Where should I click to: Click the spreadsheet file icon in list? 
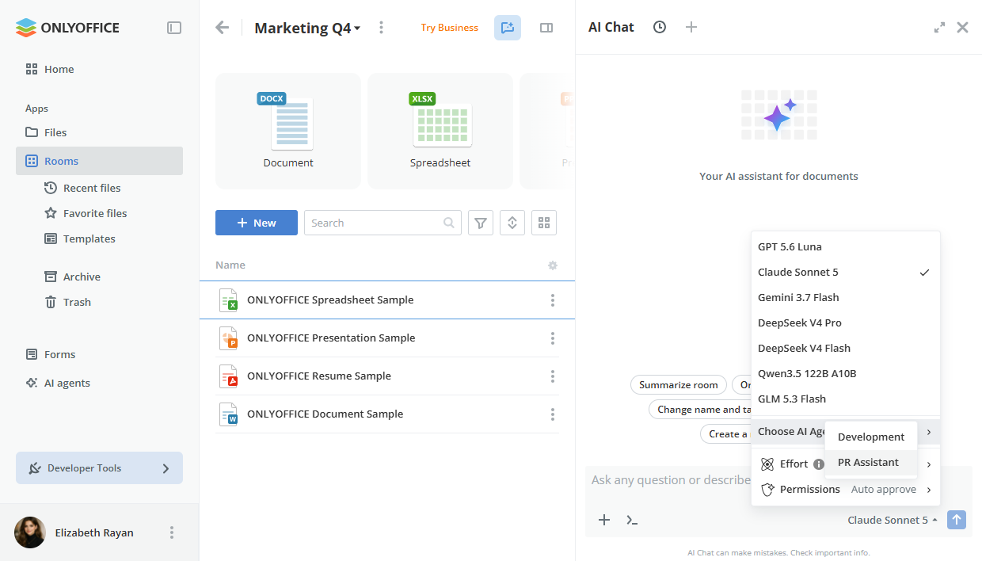point(228,300)
